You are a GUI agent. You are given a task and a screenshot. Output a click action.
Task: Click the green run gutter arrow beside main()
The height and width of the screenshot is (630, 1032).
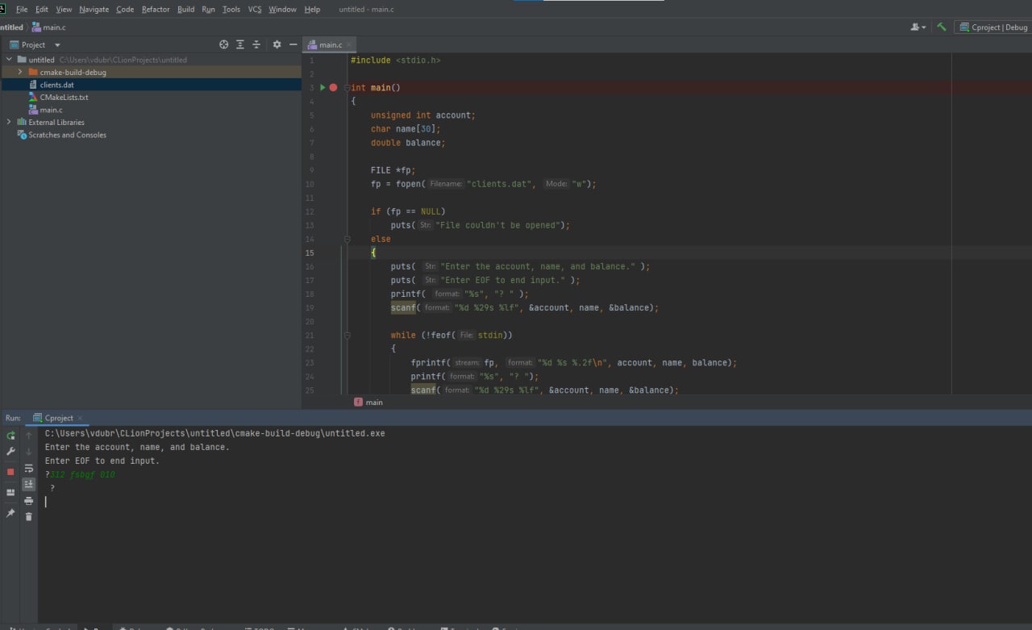[322, 87]
